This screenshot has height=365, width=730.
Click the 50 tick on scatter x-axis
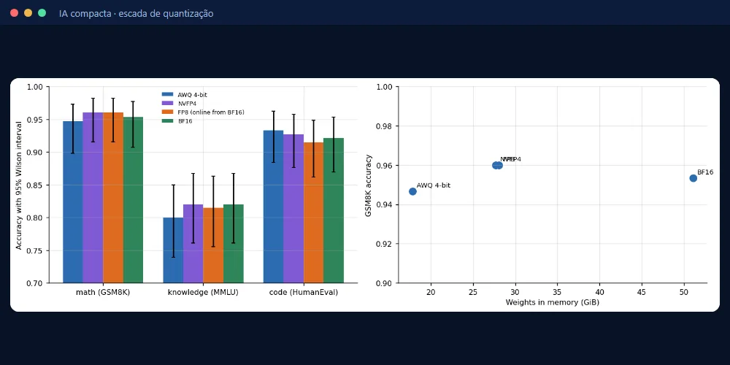pos(684,292)
